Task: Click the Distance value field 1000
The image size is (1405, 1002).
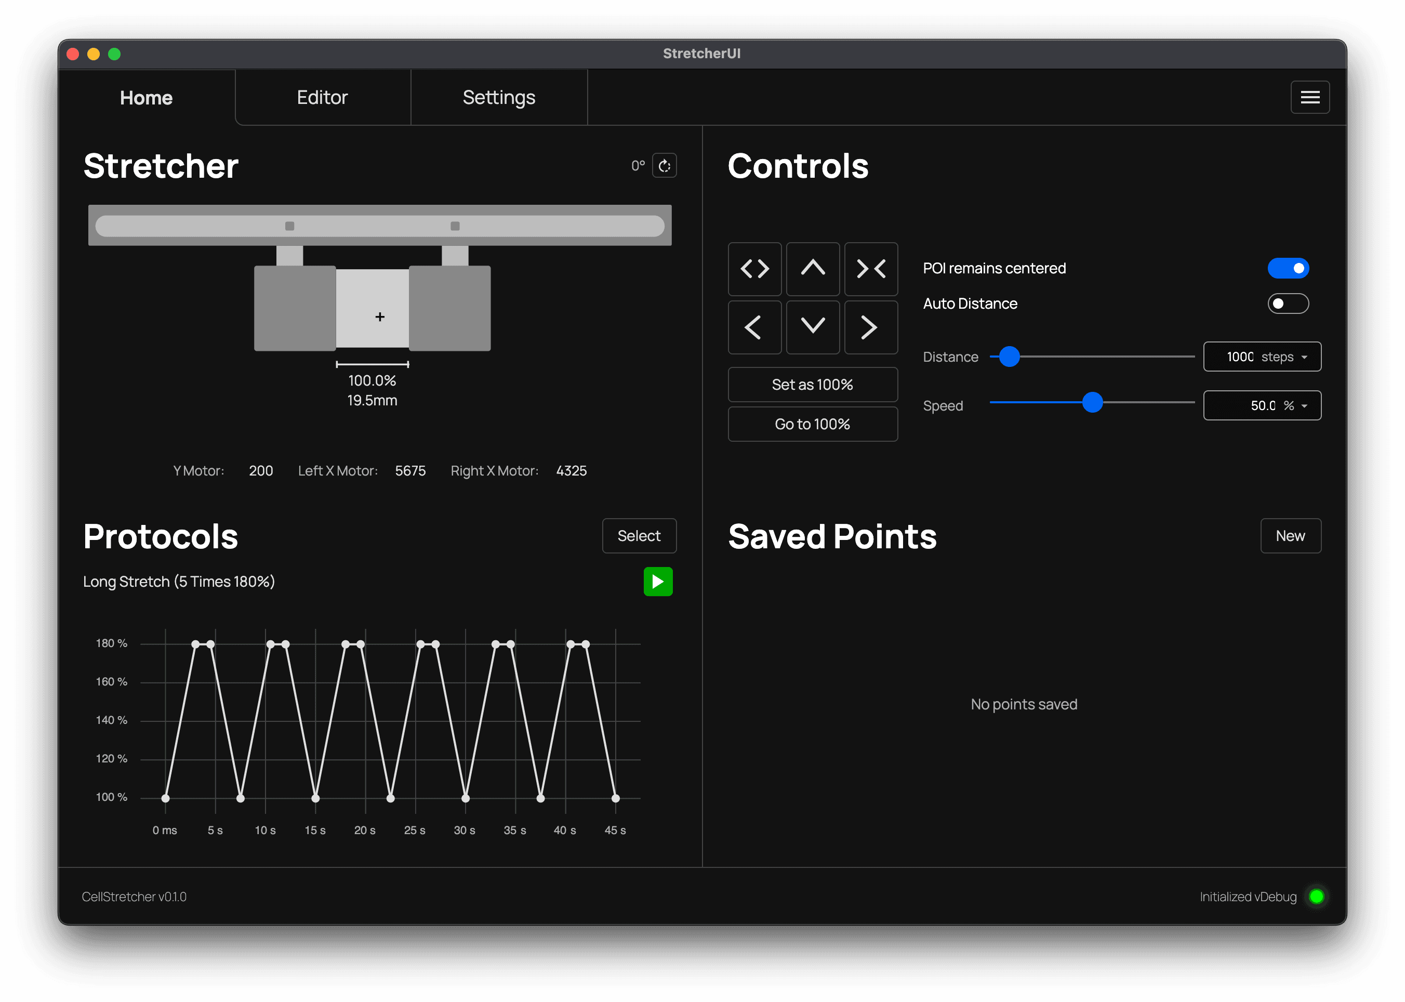Action: click(x=1239, y=357)
